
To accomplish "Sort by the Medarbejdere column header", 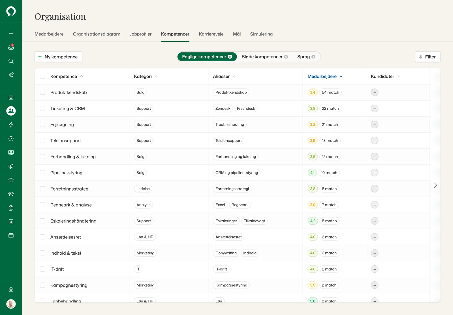I will pos(325,76).
